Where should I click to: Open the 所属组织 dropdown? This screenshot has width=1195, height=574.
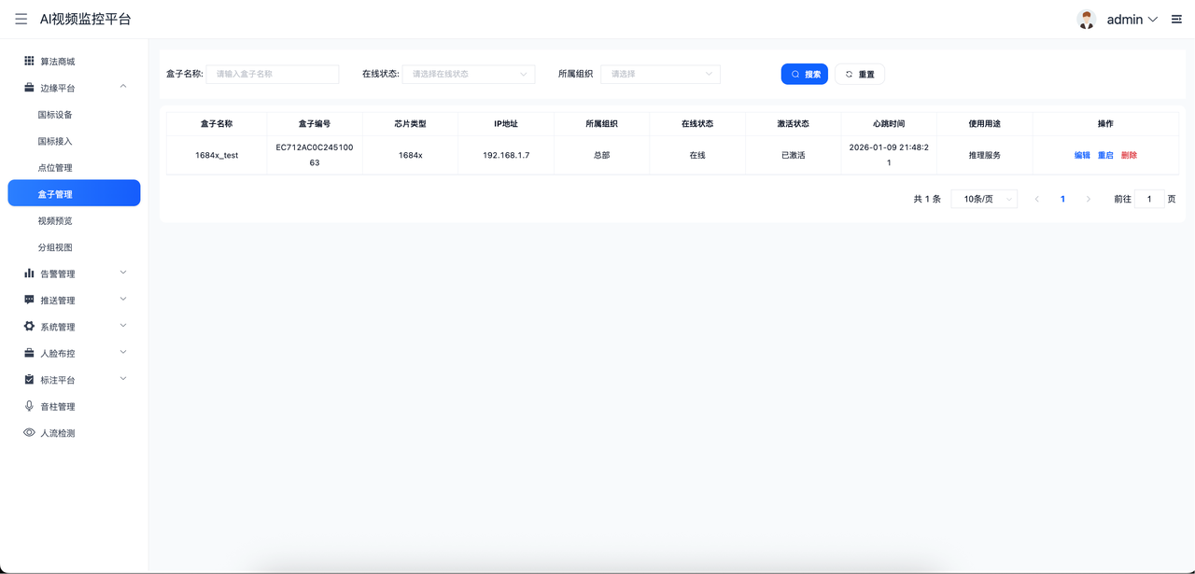click(x=660, y=74)
